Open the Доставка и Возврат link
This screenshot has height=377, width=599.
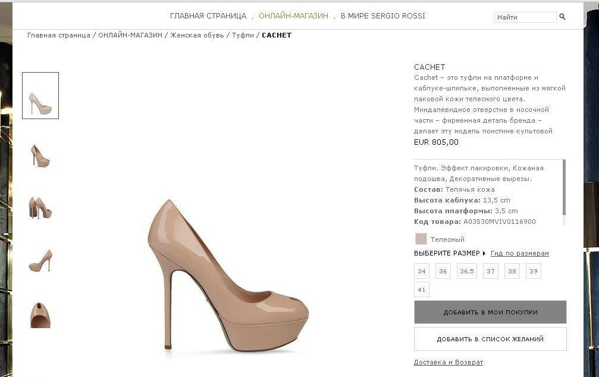coord(449,362)
